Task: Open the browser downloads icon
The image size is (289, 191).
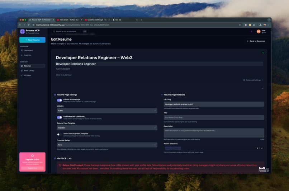Action: (x=260, y=25)
